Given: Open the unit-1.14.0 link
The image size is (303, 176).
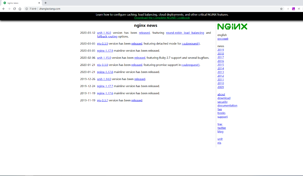Looking at the screenshot, I should coord(104,79).
